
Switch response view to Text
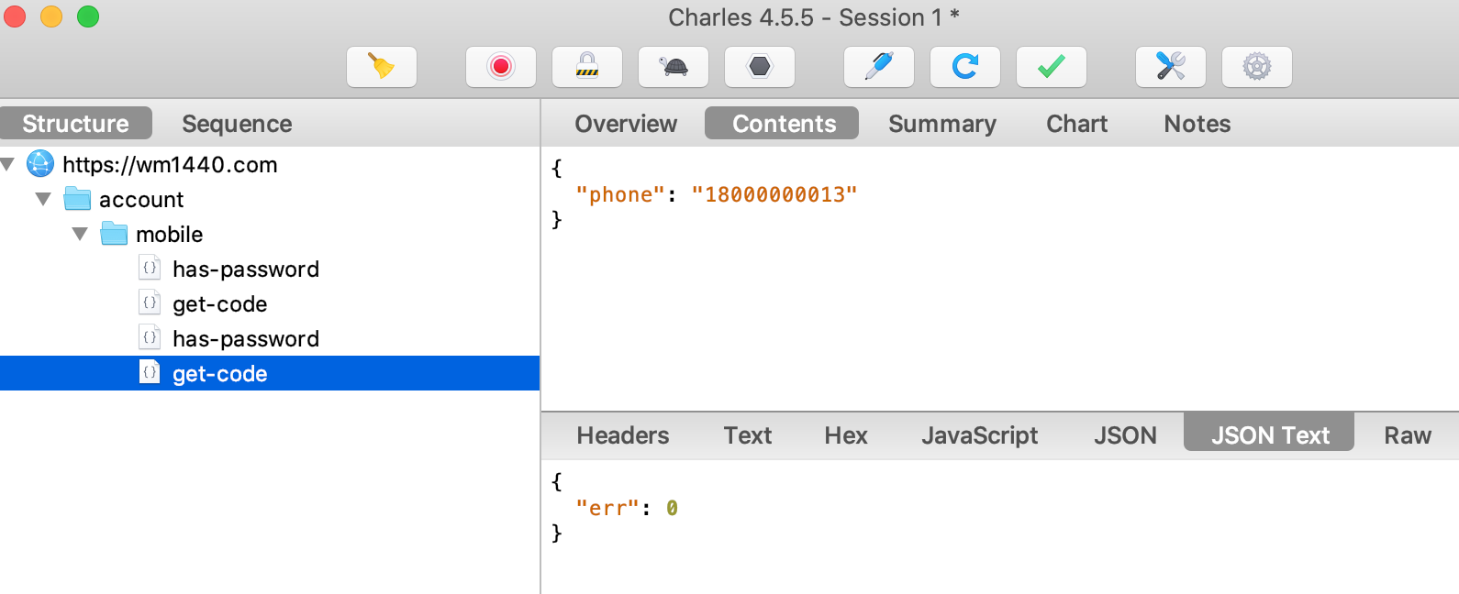748,435
